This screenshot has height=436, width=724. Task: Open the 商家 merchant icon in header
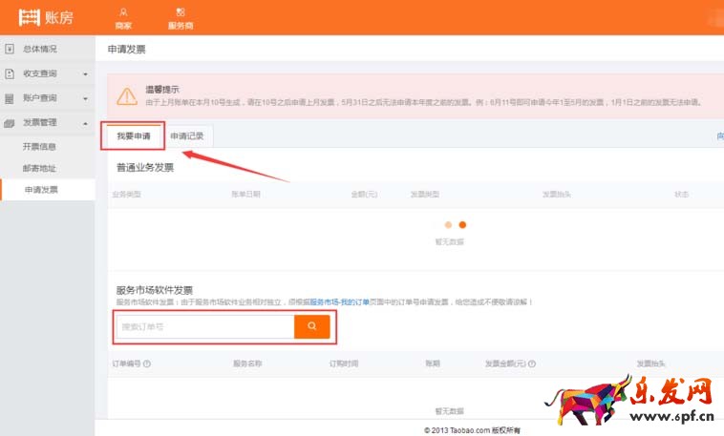(123, 11)
